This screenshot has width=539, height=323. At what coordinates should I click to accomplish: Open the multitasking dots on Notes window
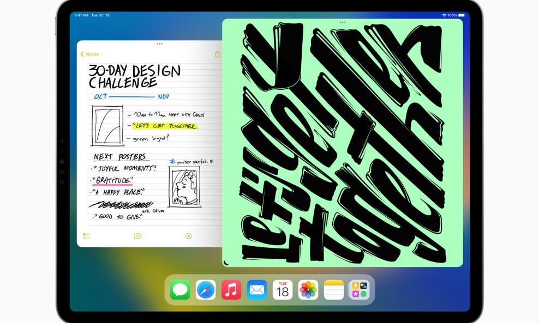pos(159,44)
